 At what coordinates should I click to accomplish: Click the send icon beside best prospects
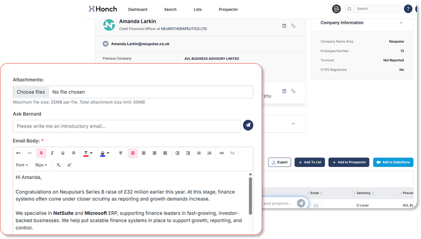pos(301,203)
